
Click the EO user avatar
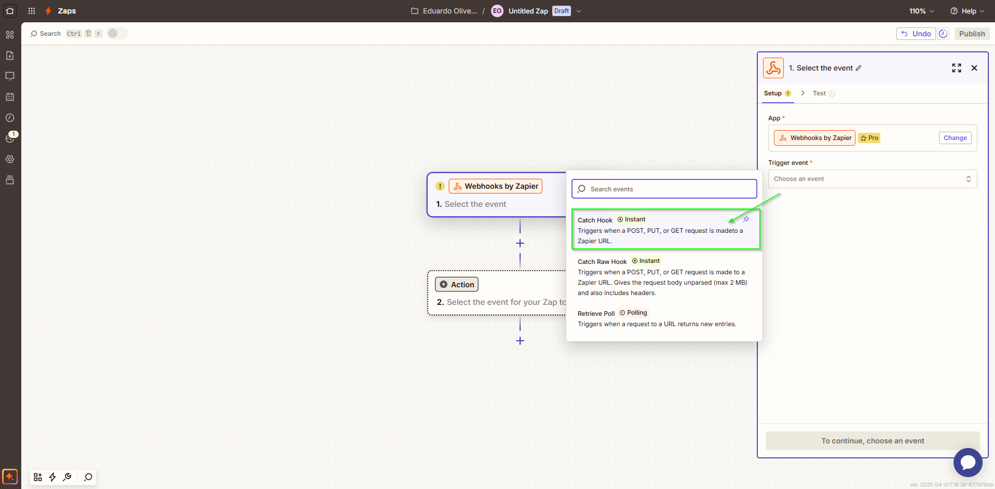tap(497, 11)
